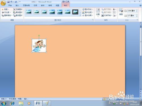Open the 位置 (Position) dropdown
142x106 pixels.
tap(98, 13)
